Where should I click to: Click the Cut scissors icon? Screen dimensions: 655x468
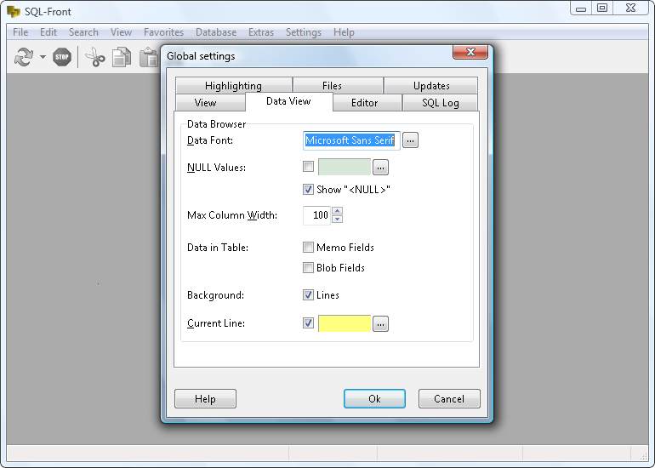pos(95,57)
